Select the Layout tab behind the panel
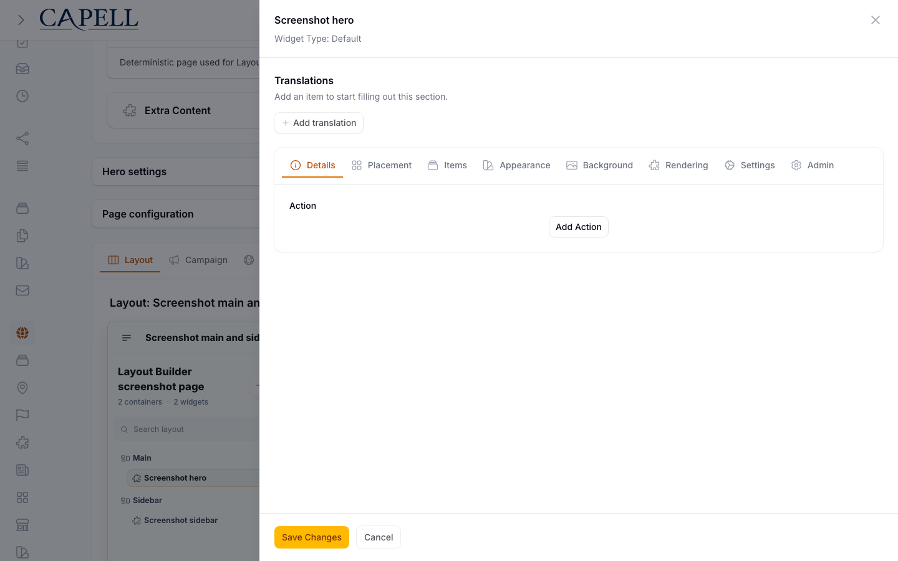Viewport: 898px width, 561px height. click(x=130, y=260)
